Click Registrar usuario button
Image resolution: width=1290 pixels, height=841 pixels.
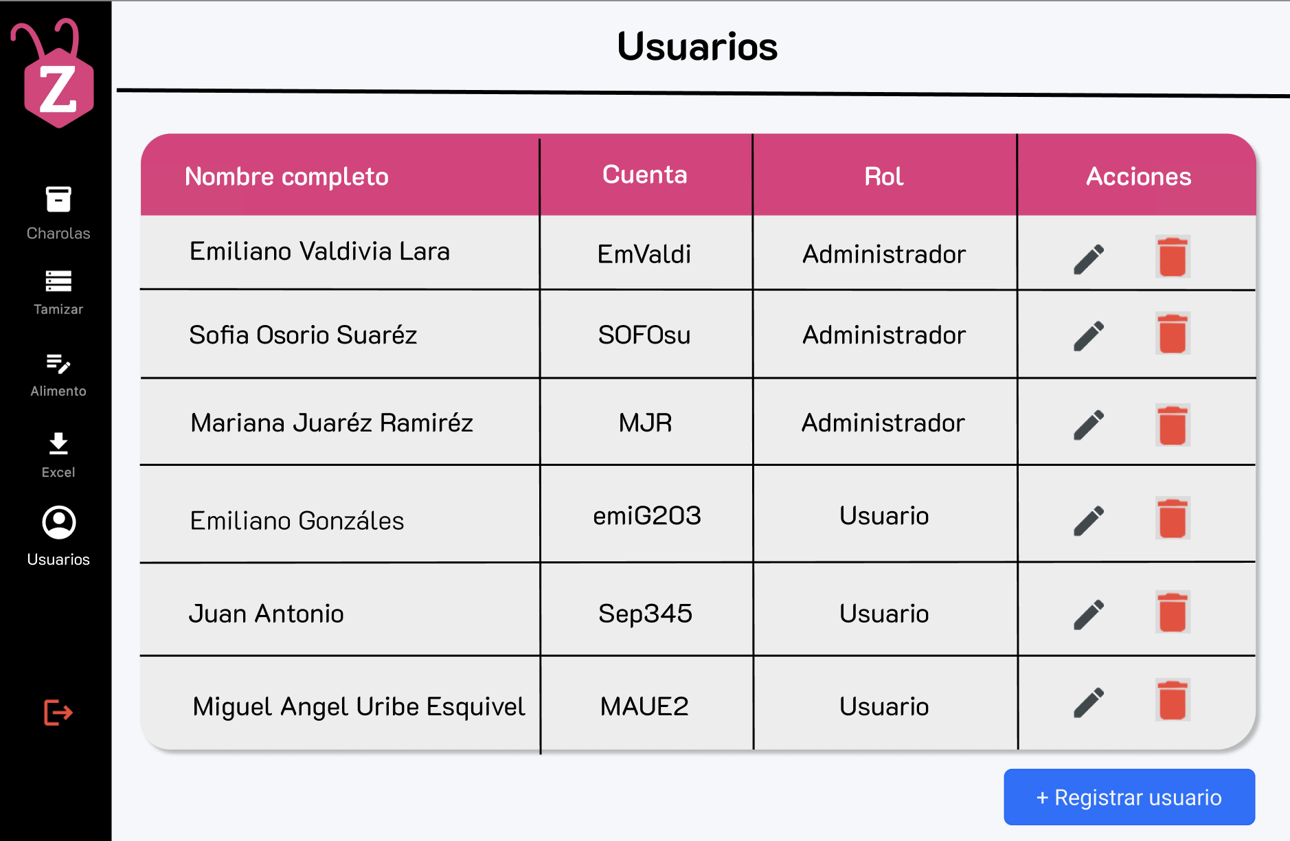(1129, 797)
